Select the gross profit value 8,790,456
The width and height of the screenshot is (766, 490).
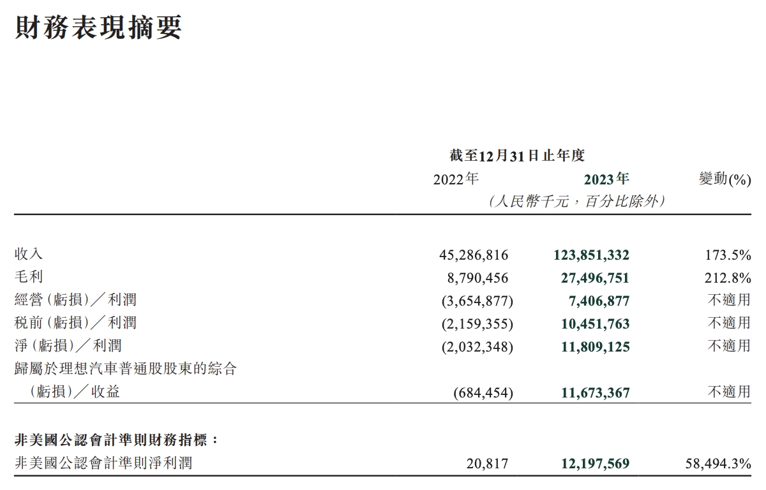coord(477,278)
